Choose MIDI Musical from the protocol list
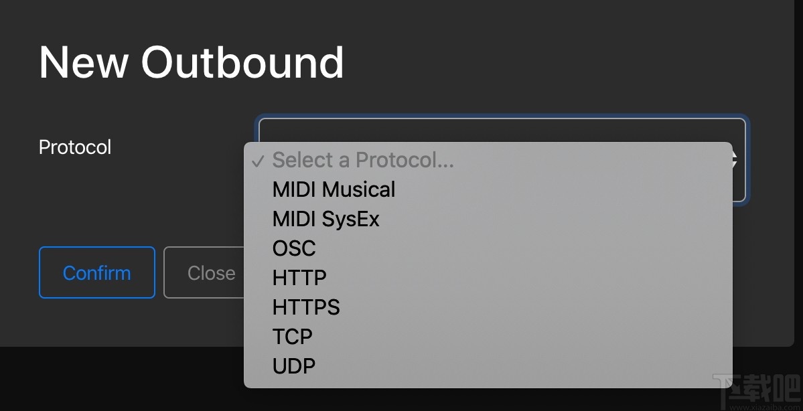 334,189
